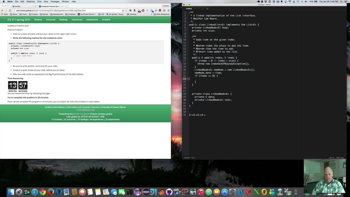This screenshot has height=197, width=350.
Task: Open the Experiences page
Action: (77, 20)
